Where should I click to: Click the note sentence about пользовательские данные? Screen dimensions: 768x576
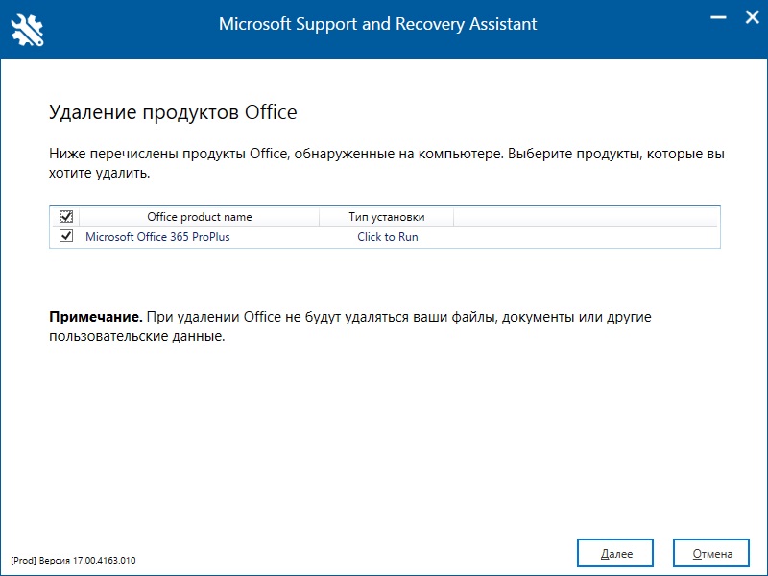coord(136,337)
